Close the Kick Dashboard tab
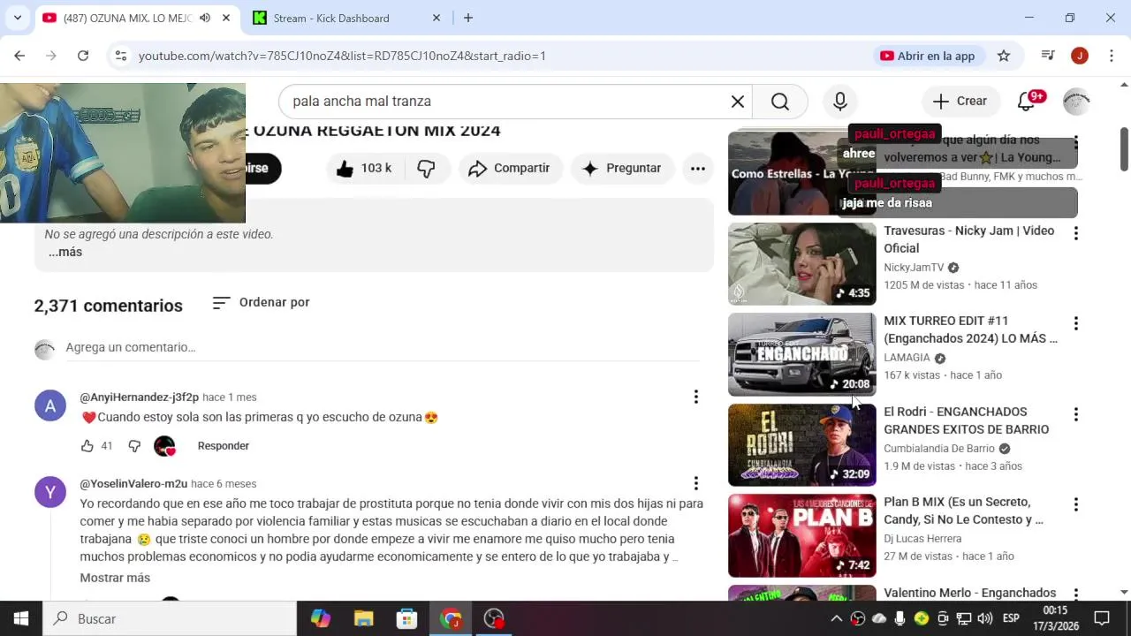 (436, 18)
